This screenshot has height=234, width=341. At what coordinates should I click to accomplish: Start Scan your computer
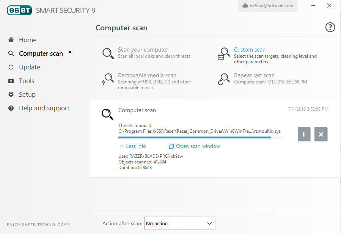click(143, 50)
